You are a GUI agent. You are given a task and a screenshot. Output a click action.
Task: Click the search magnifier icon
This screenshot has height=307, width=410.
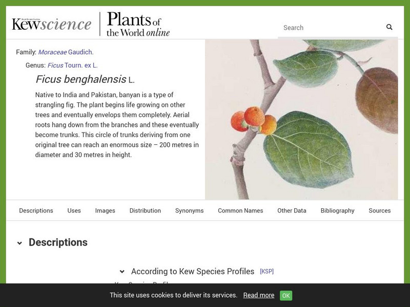click(389, 28)
